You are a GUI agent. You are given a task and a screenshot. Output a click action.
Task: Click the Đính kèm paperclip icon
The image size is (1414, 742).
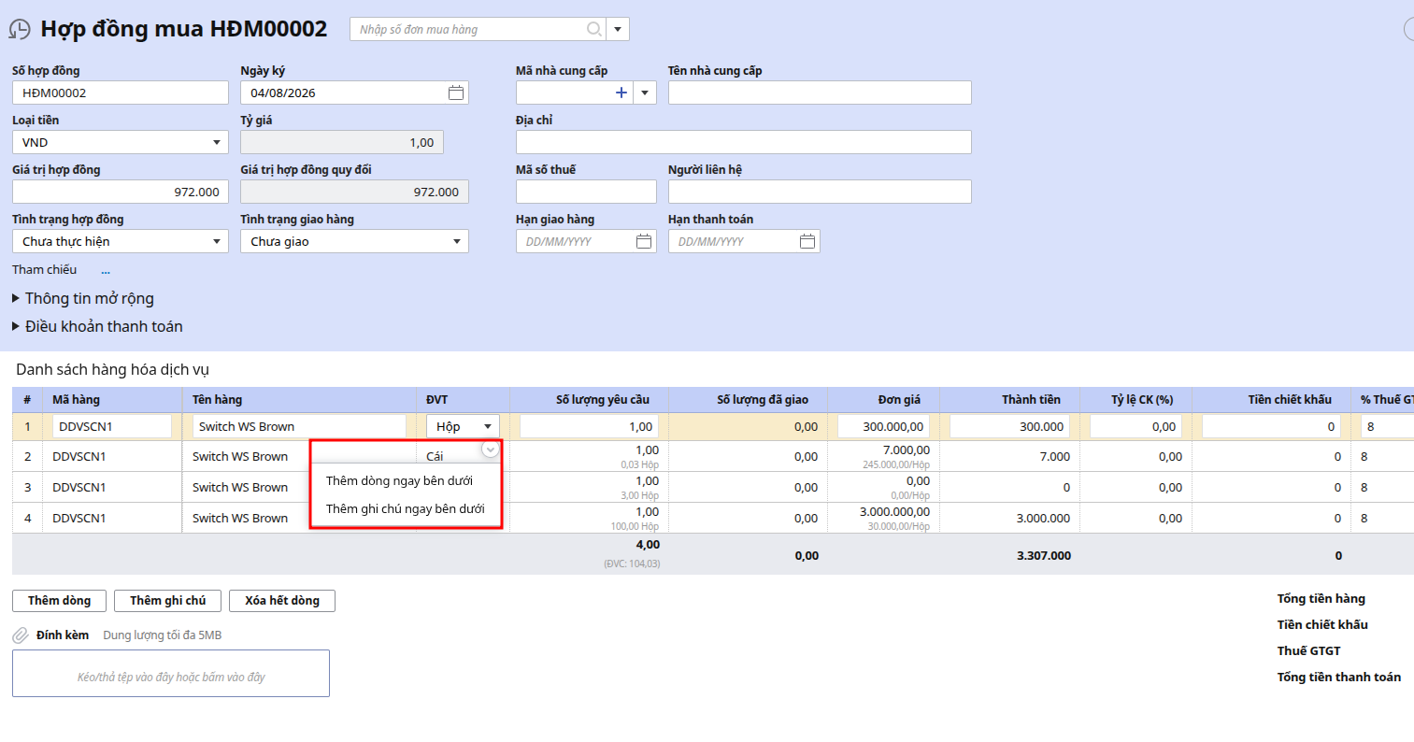21,635
